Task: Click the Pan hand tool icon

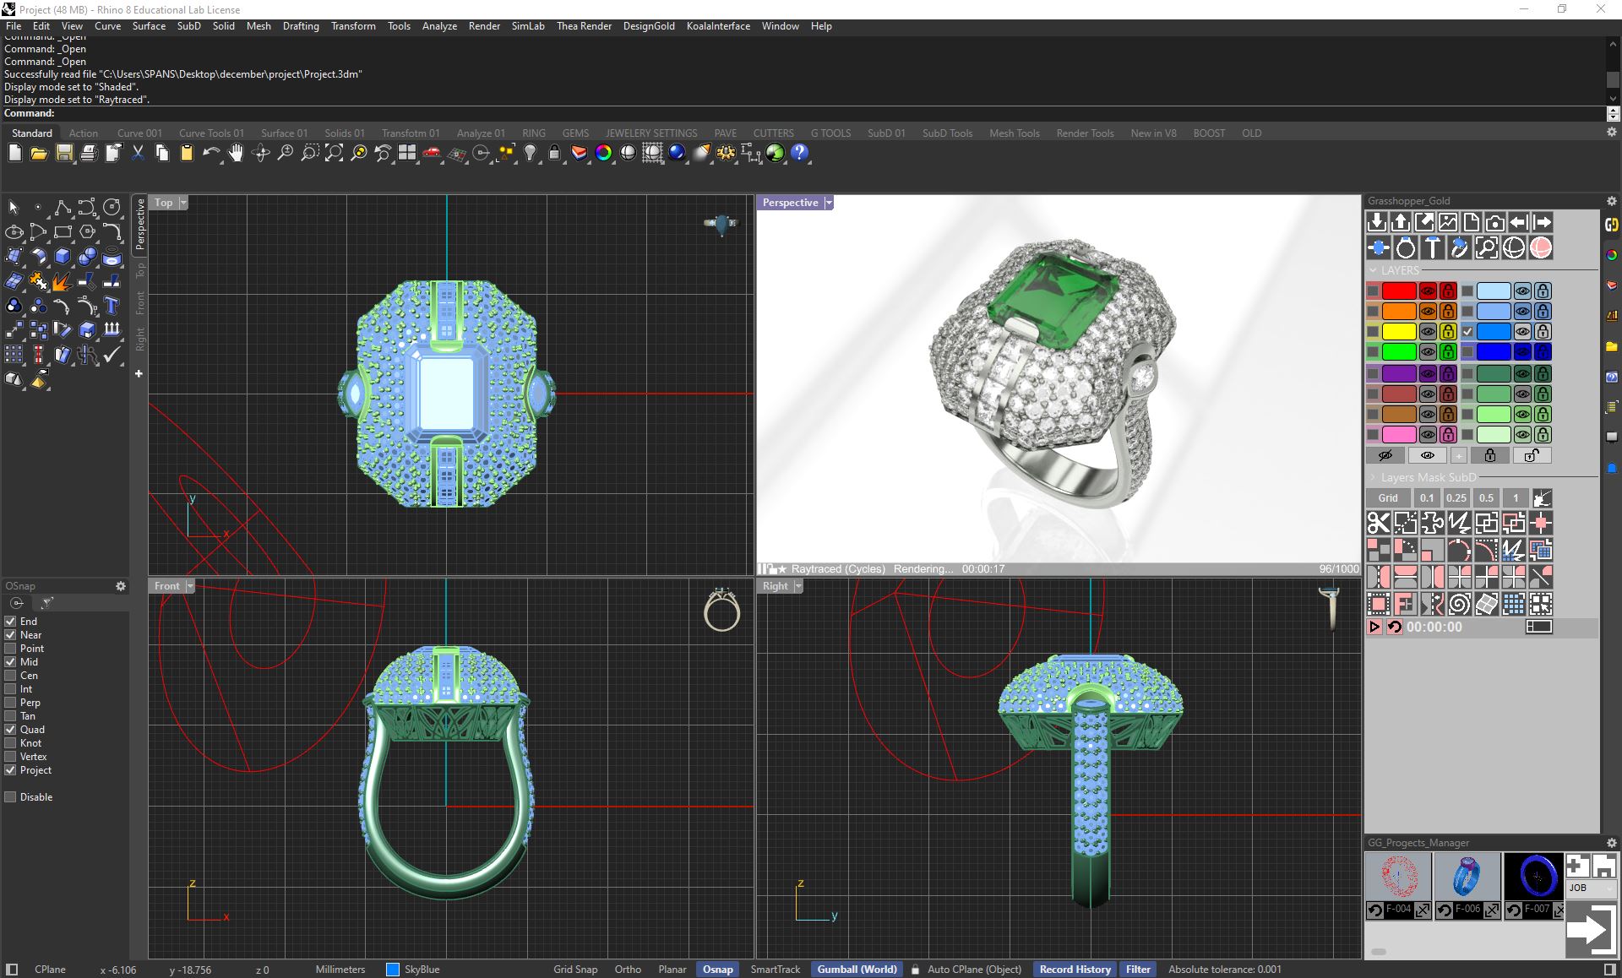Action: (236, 153)
